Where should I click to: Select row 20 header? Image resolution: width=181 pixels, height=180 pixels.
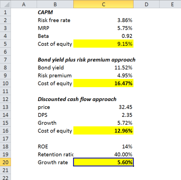pyautogui.click(x=5, y=162)
